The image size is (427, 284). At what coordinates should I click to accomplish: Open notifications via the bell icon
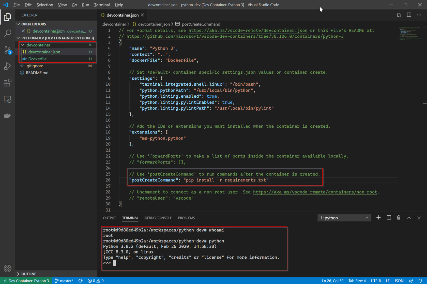[421, 280]
